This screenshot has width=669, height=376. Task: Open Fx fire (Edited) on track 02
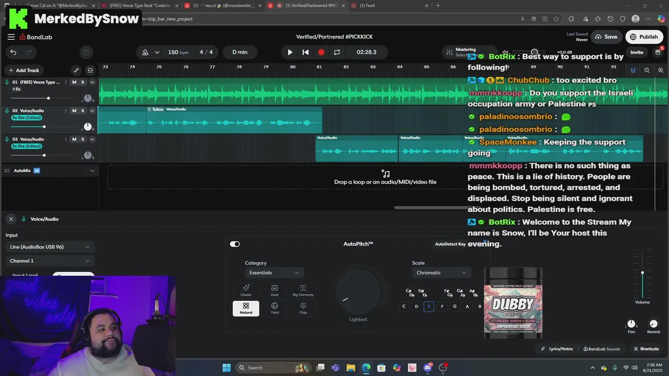point(27,118)
